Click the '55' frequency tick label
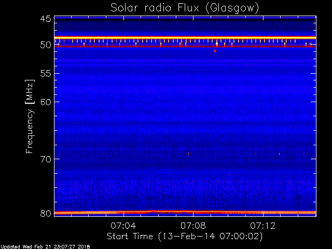The image size is (332, 249). tap(46, 74)
